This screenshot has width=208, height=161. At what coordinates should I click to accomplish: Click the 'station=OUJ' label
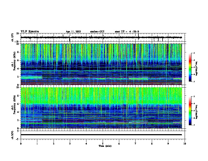(97, 32)
